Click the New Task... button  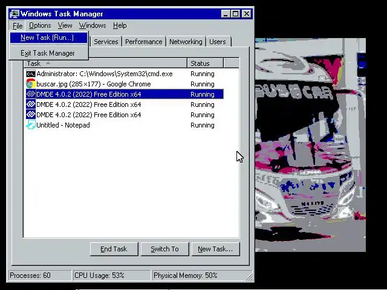[x=215, y=249]
